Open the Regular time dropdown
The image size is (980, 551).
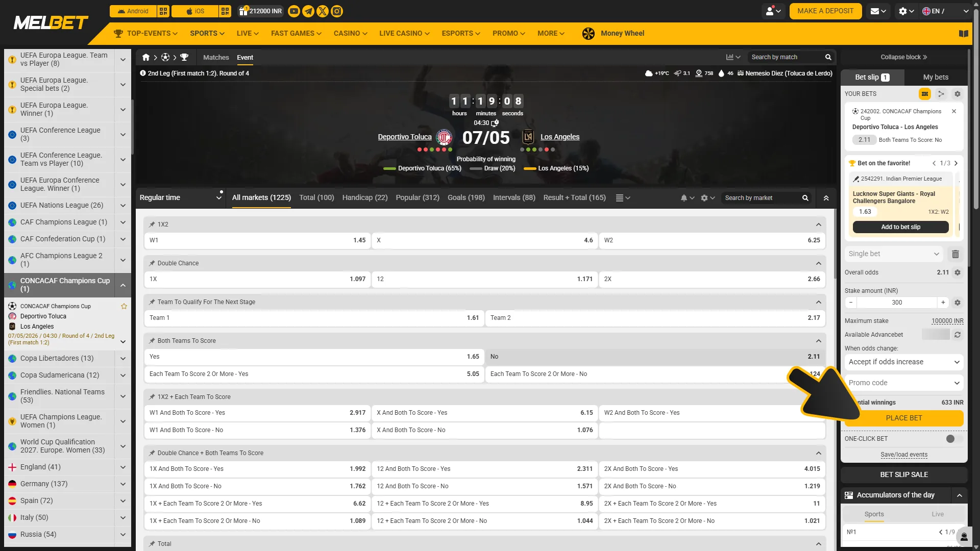[181, 198]
